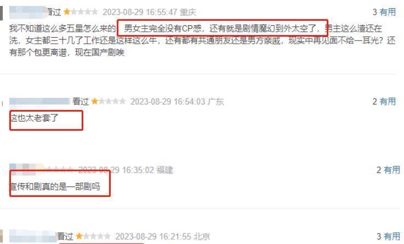The height and width of the screenshot is (244, 404).
Task: Open the blurred username of the 北京 reviewer
Action: (x=33, y=236)
